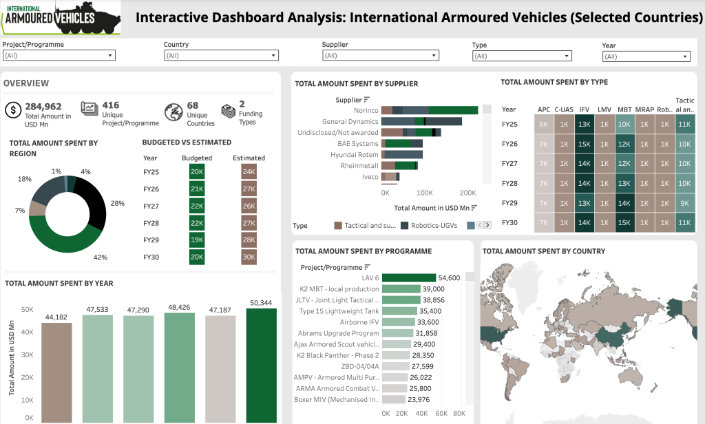Select the Robotics-UGVs legend swatch
This screenshot has width=705, height=424.
pyautogui.click(x=404, y=225)
